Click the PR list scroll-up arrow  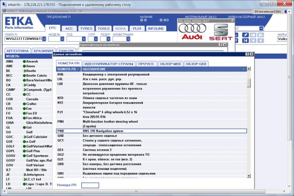(249, 69)
